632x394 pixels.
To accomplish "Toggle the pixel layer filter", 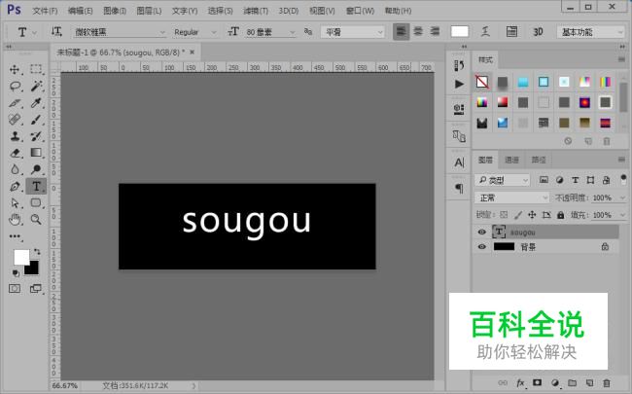I will click(544, 180).
